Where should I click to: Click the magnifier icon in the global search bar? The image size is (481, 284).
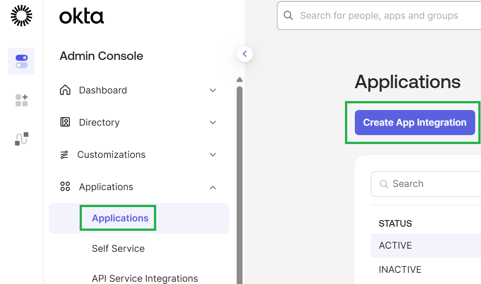pyautogui.click(x=288, y=15)
